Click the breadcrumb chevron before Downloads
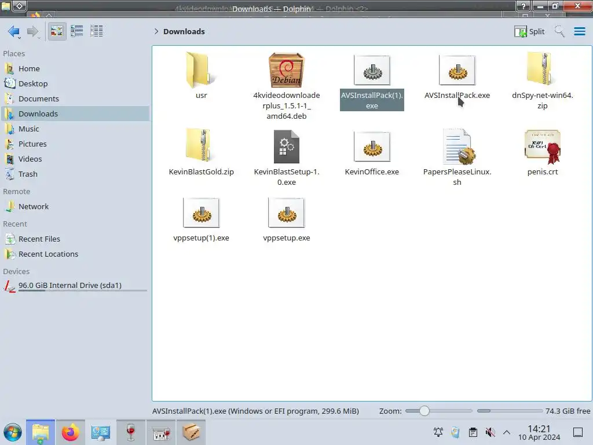593x445 pixels. pyautogui.click(x=156, y=31)
